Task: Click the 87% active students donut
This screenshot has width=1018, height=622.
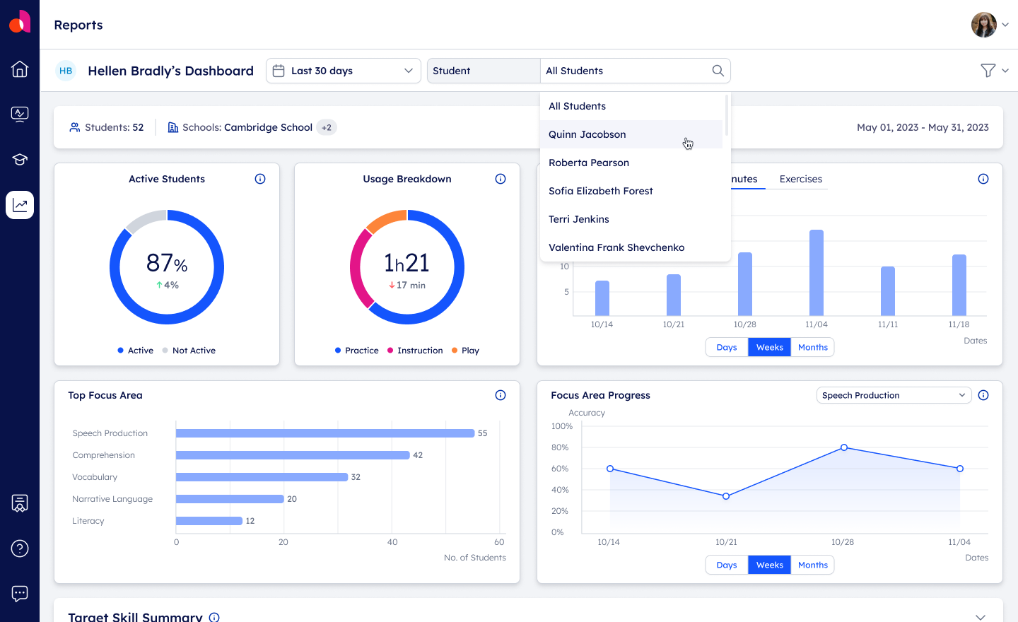Action: click(167, 267)
